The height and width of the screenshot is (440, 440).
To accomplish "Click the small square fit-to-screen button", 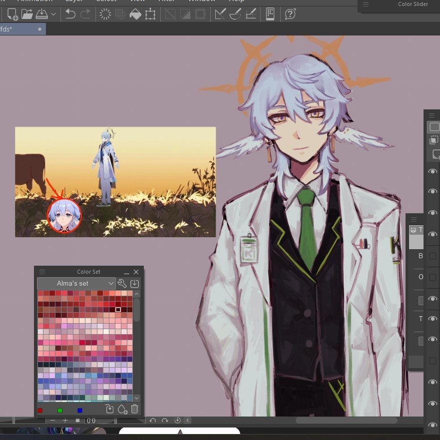I will (x=78, y=421).
